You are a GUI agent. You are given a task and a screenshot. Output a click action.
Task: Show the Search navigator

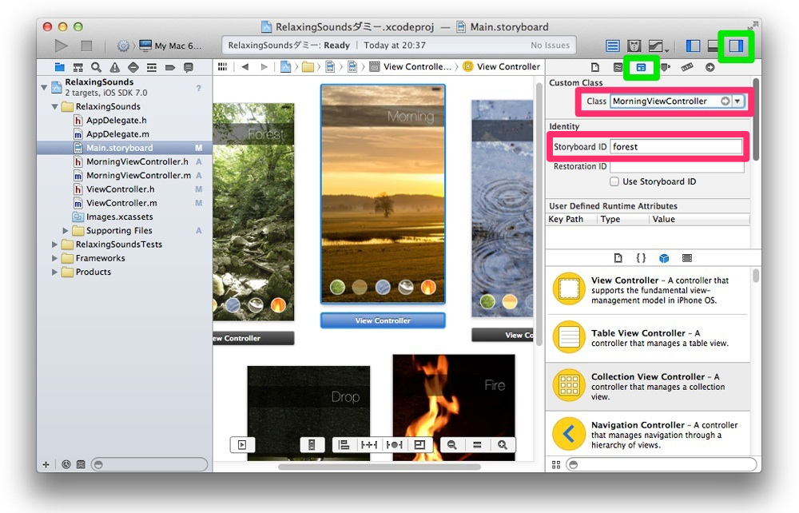pyautogui.click(x=96, y=67)
